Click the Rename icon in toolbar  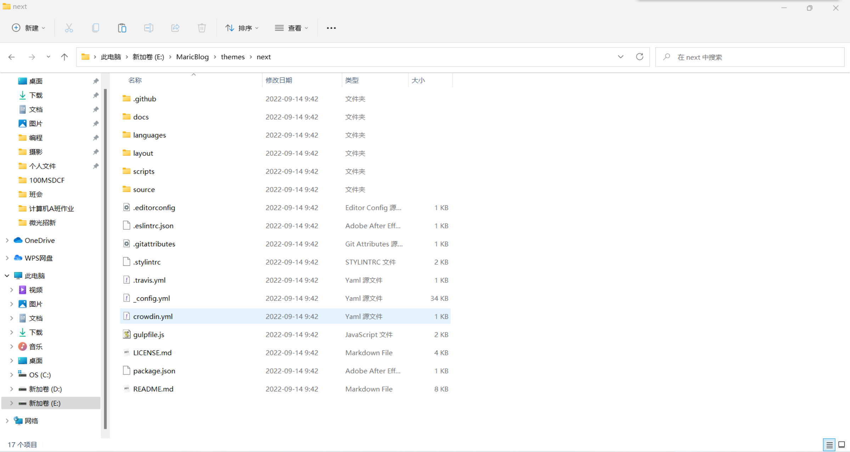[148, 28]
